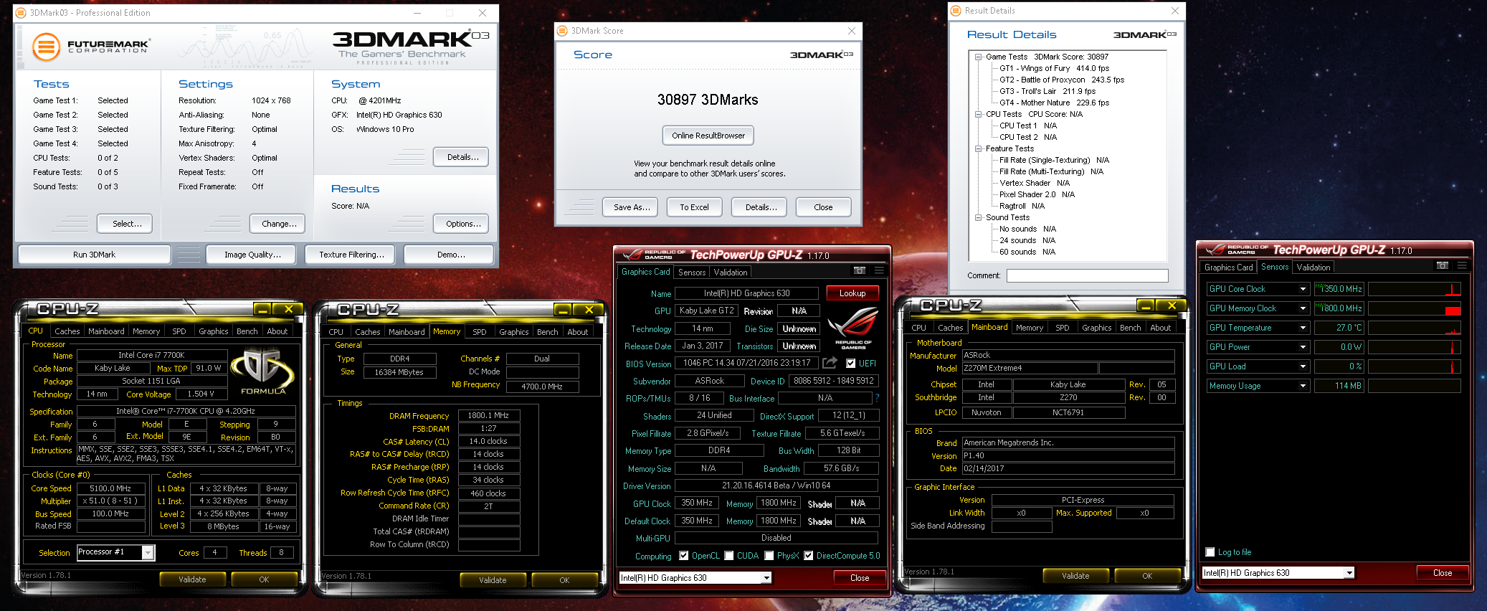Click Save As... in Score window
The width and height of the screenshot is (1487, 611).
pyautogui.click(x=632, y=207)
